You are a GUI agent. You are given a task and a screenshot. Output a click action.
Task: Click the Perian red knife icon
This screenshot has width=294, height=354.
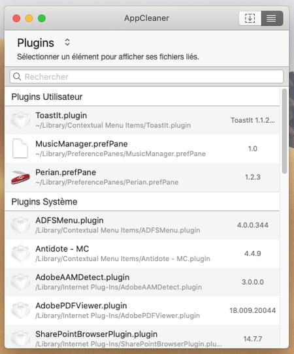click(x=20, y=177)
